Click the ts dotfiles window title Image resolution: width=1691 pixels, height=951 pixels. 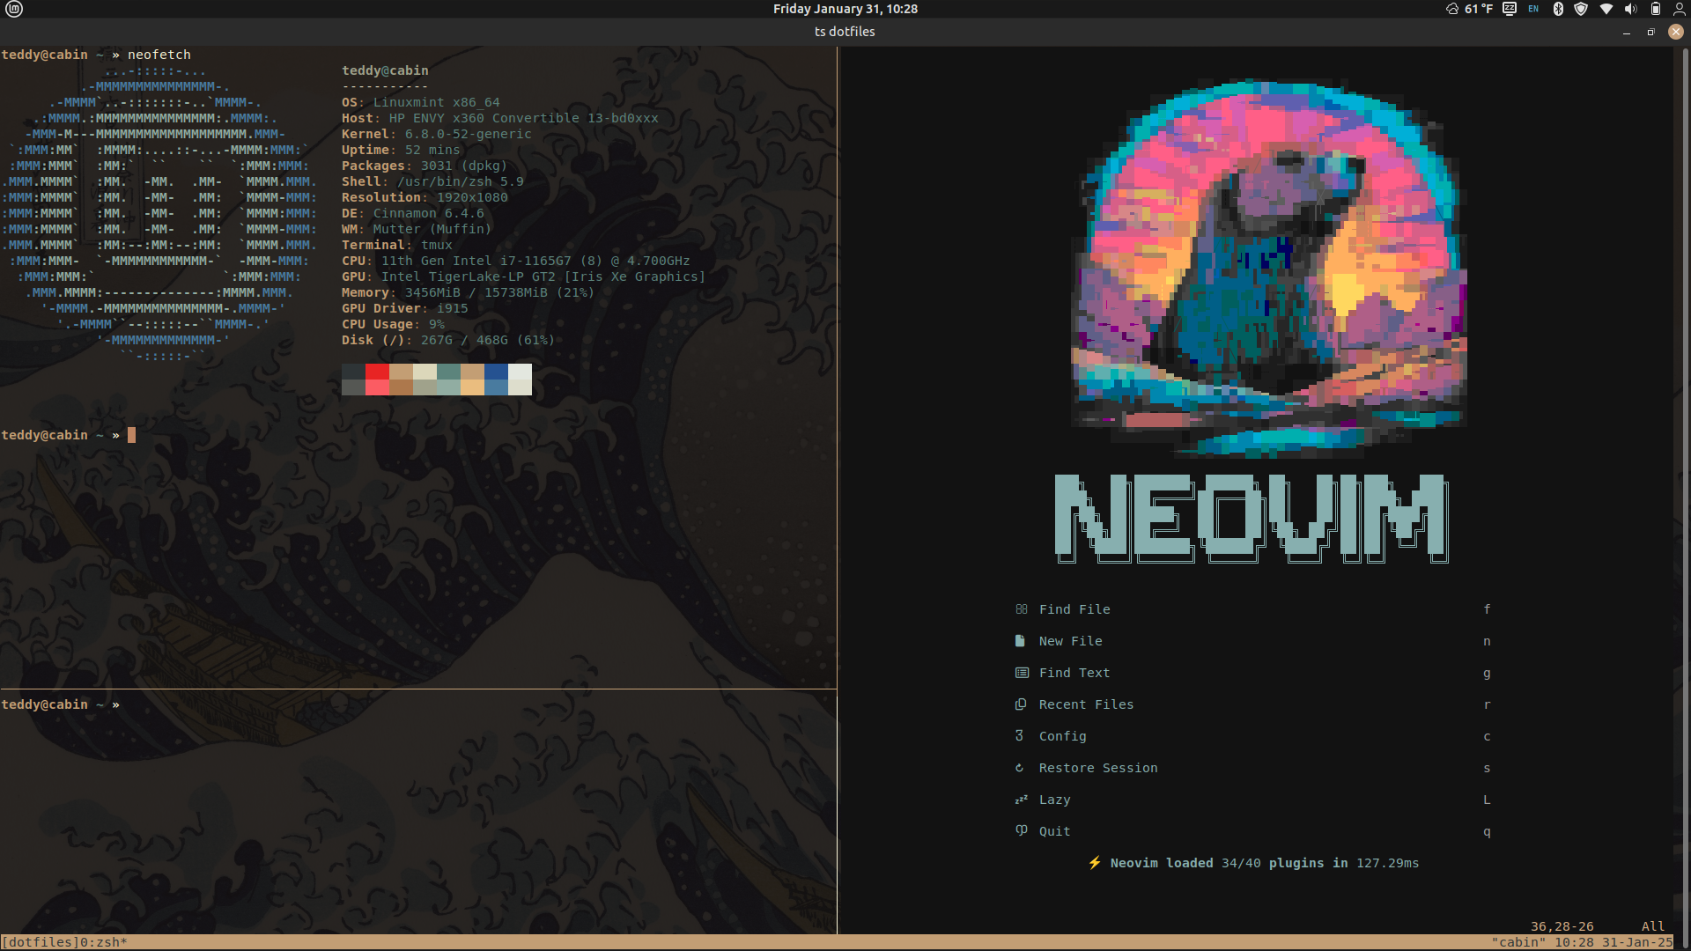[x=845, y=32]
